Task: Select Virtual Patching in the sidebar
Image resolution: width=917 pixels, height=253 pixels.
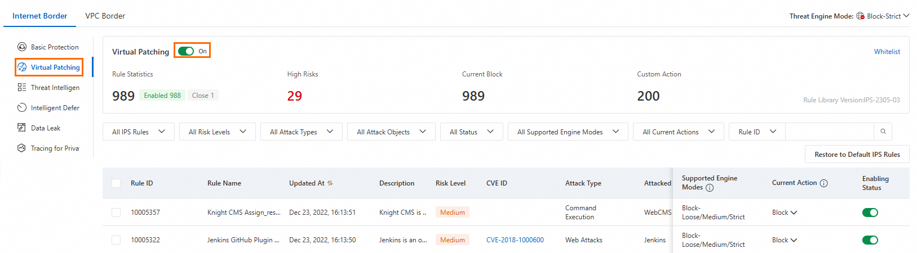Action: tap(55, 67)
